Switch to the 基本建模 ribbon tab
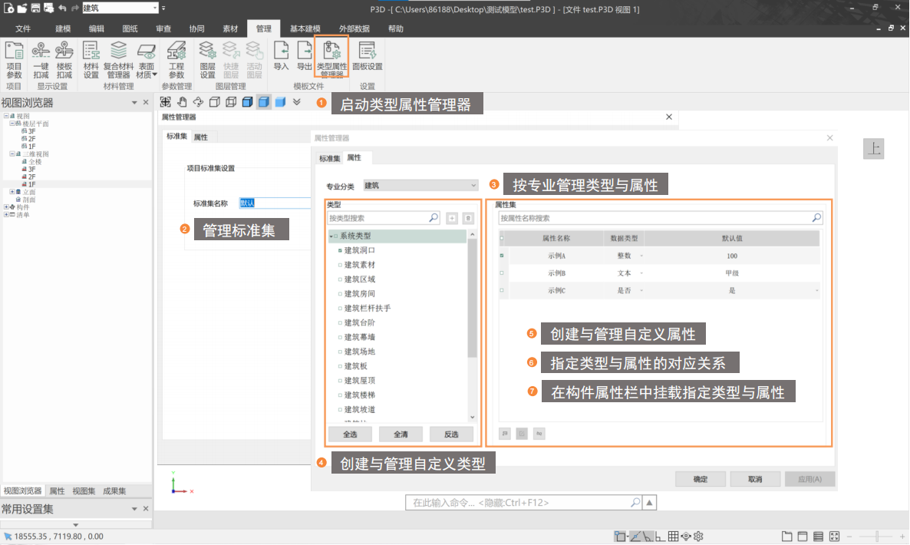The height and width of the screenshot is (545, 910). pos(305,28)
